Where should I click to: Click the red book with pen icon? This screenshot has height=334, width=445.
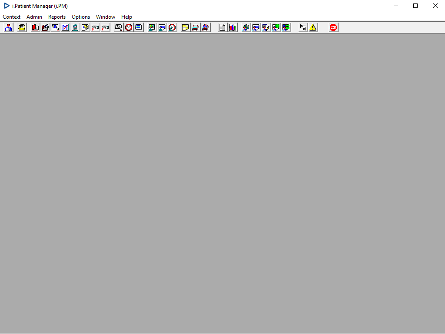(45, 27)
